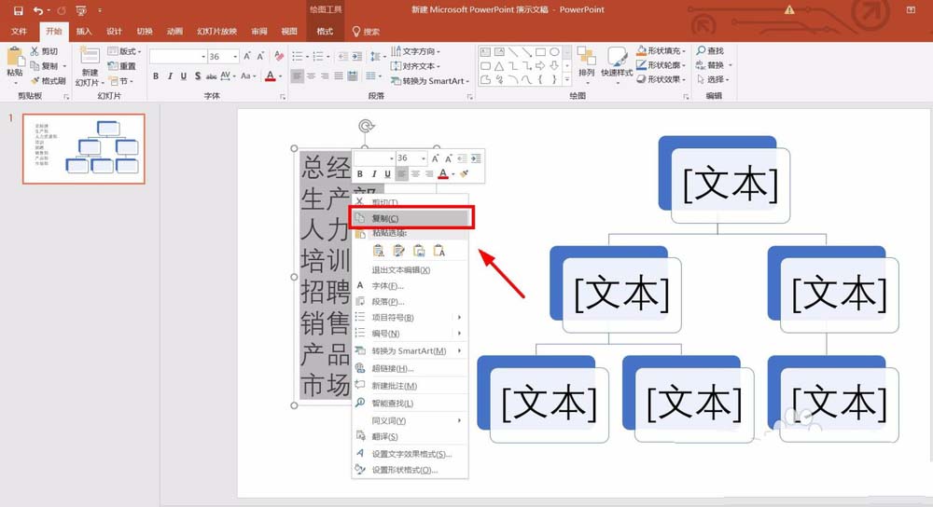Screen dimensions: 933x507
Task: Open Text Direction (文字方向) dropdown
Action: pos(415,51)
